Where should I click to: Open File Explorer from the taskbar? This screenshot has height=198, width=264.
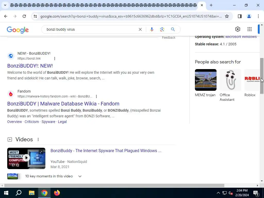31,193
